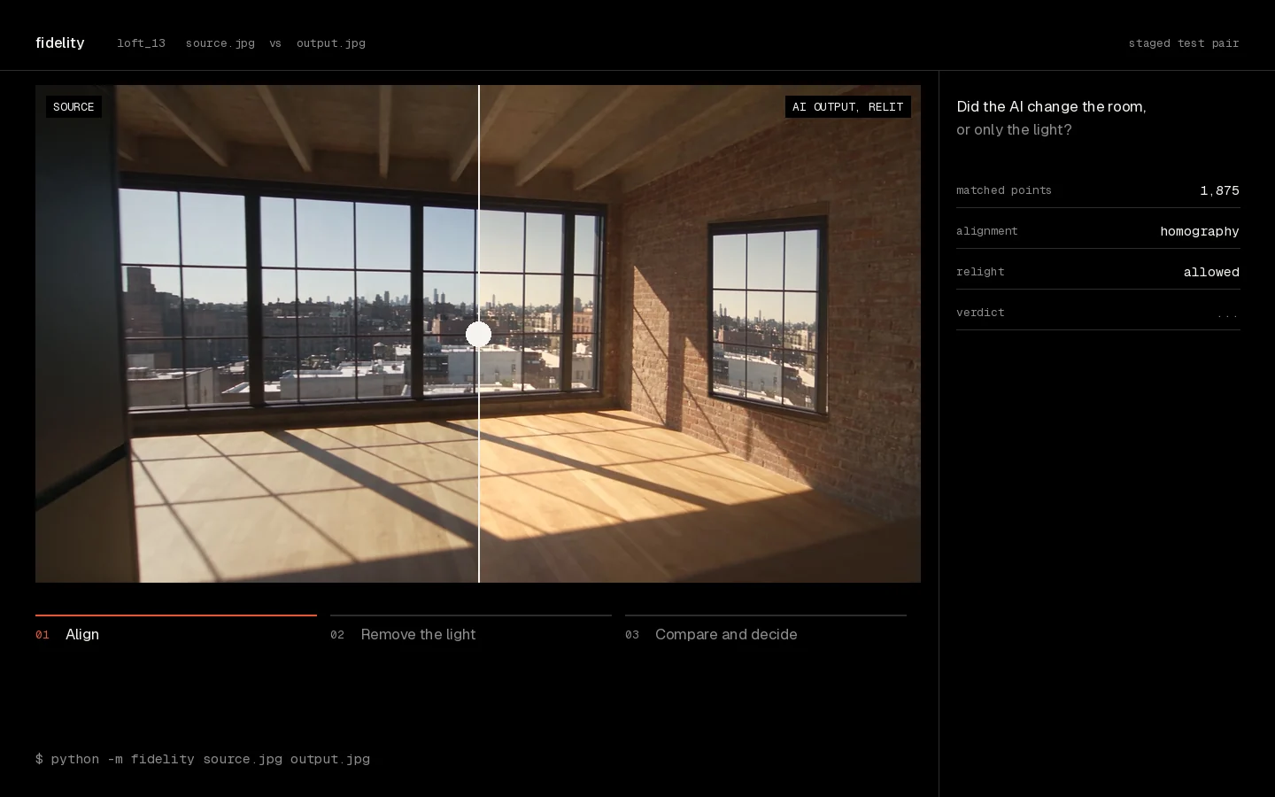1275x797 pixels.
Task: Click the relight value allowed
Action: click(1210, 272)
